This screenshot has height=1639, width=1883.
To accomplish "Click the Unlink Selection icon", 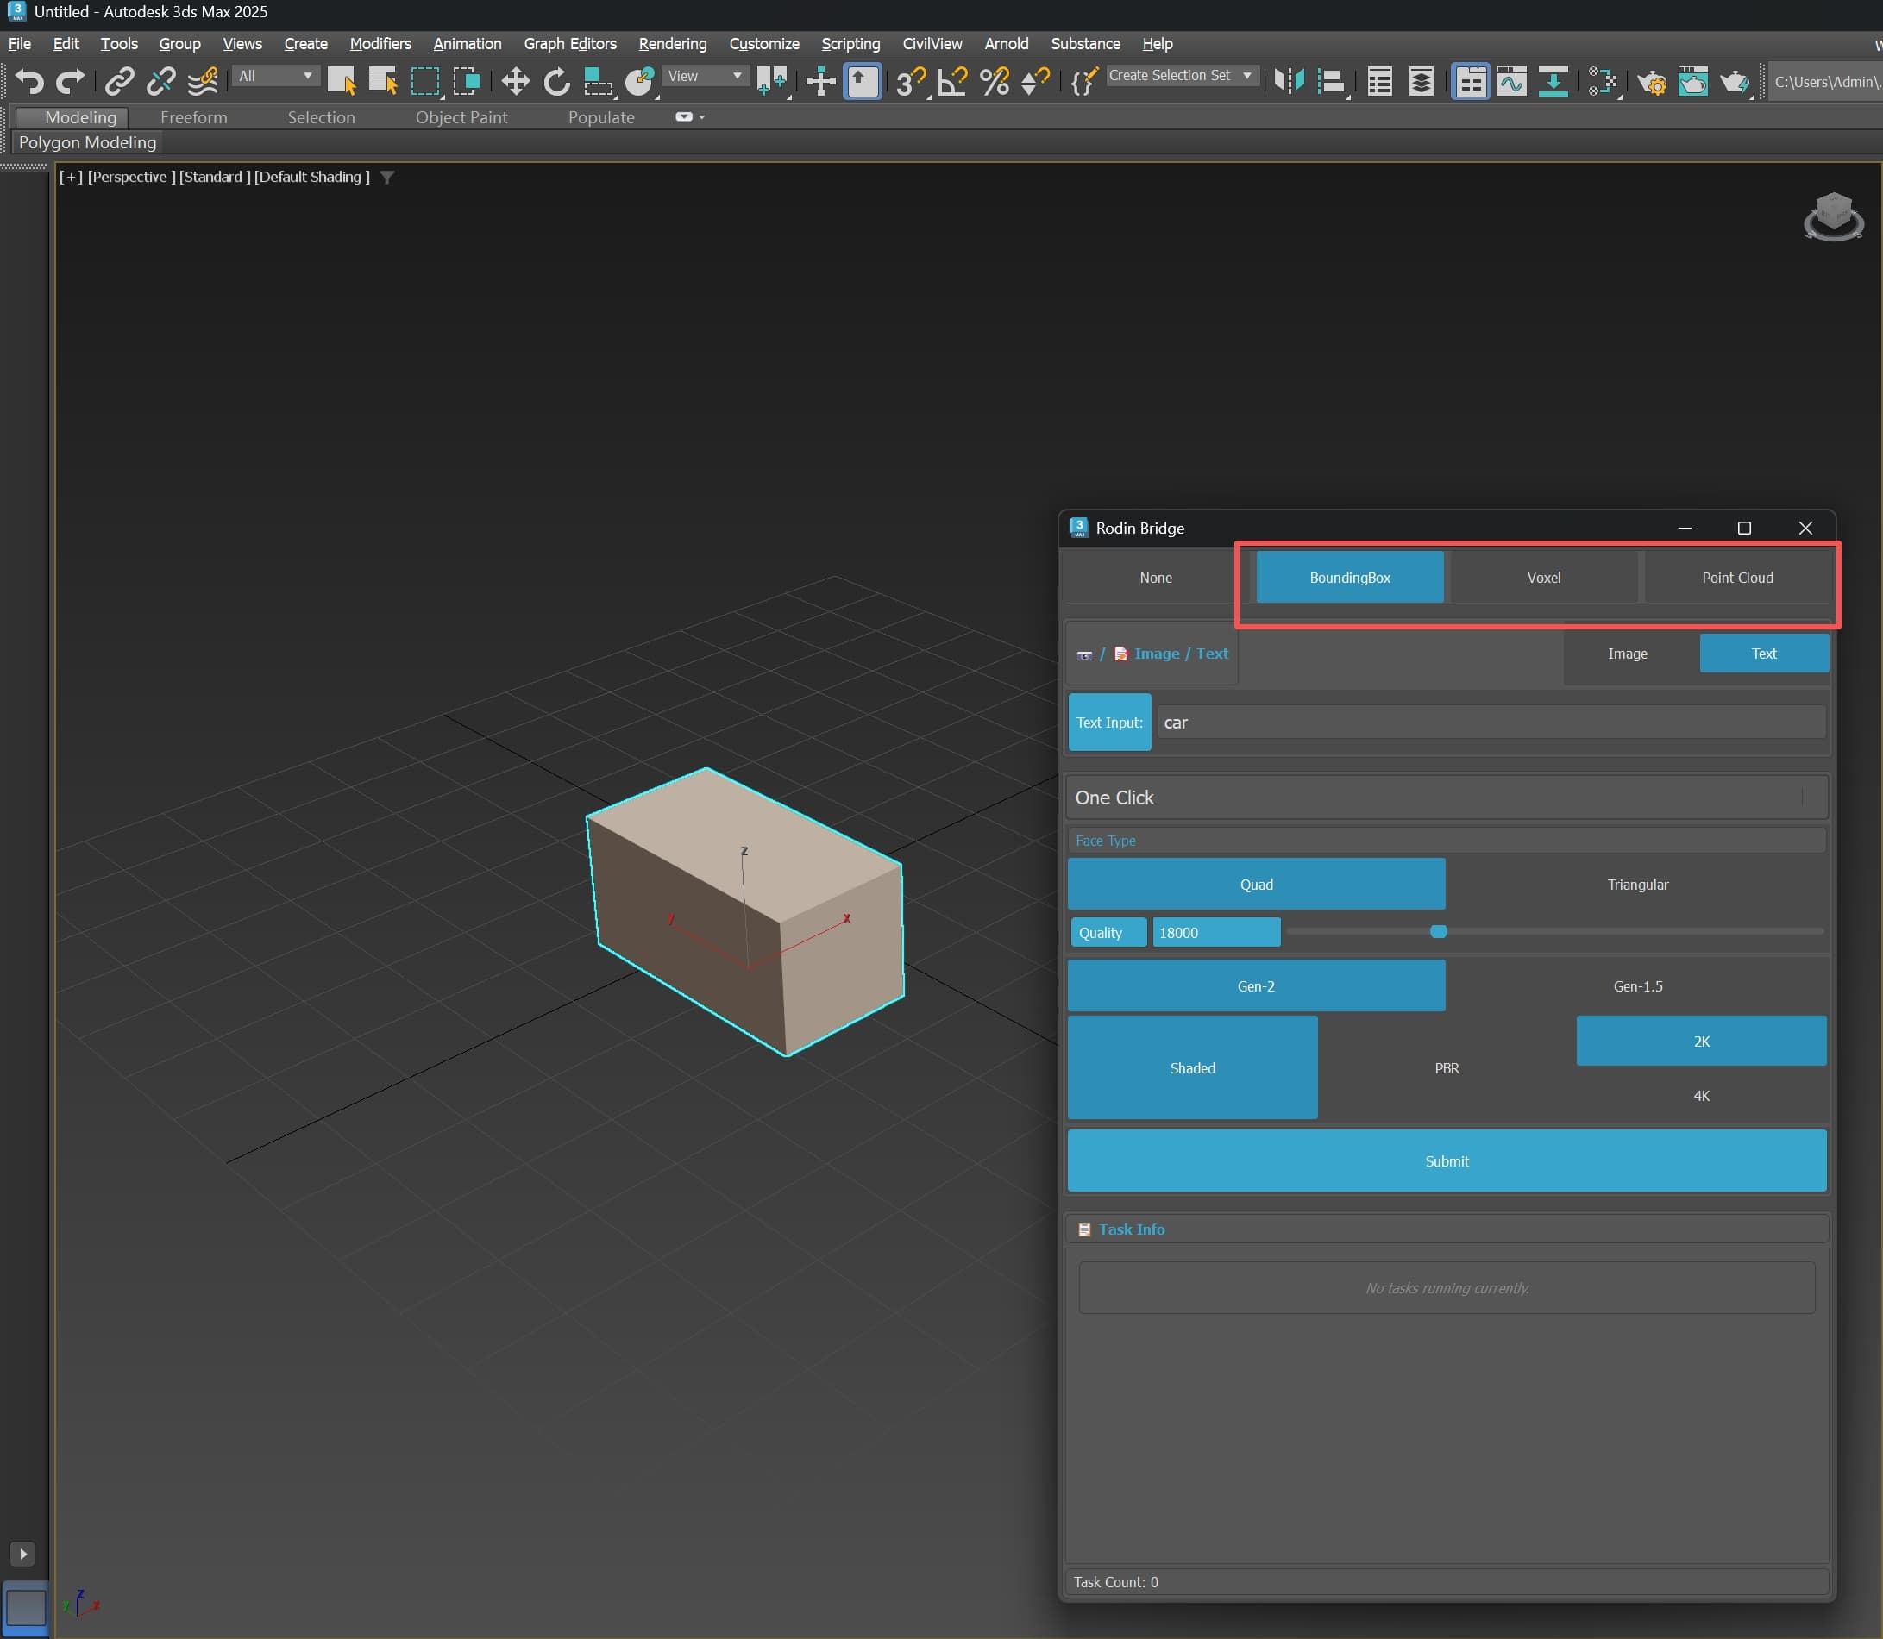I will point(161,81).
